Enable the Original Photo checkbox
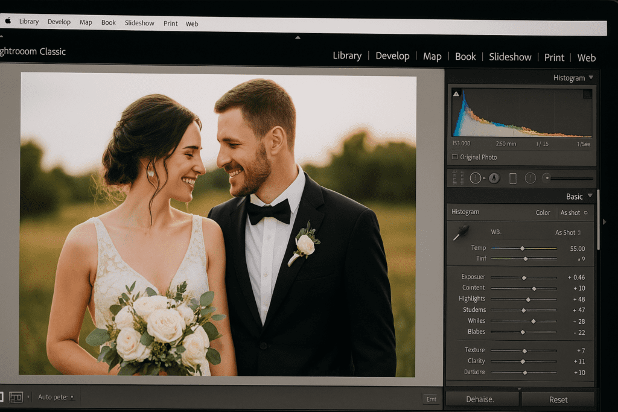Viewport: 618px width, 412px height. point(454,157)
